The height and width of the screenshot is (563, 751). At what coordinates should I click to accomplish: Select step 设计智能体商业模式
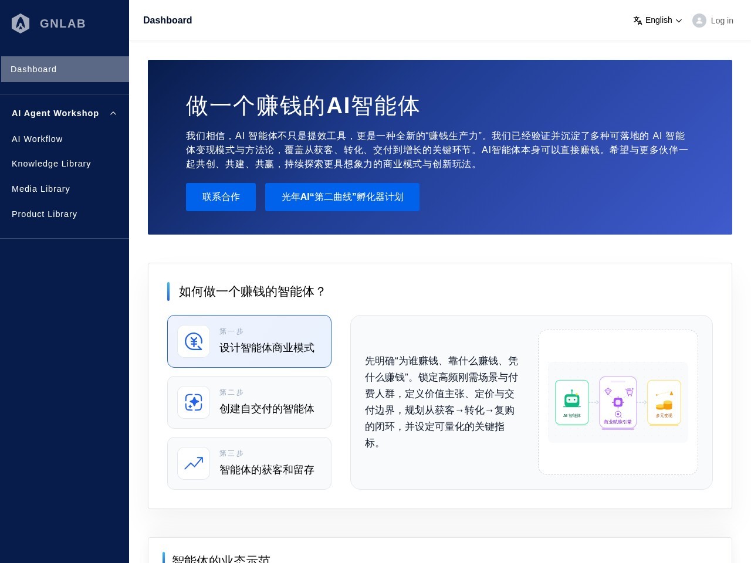click(249, 341)
